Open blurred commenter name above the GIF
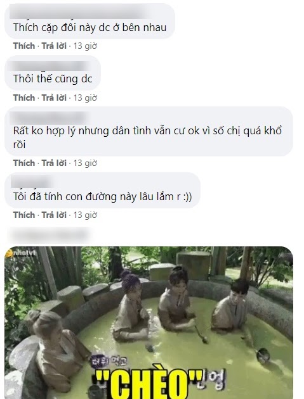Viewport: 304px width, 399px height. pyautogui.click(x=49, y=235)
